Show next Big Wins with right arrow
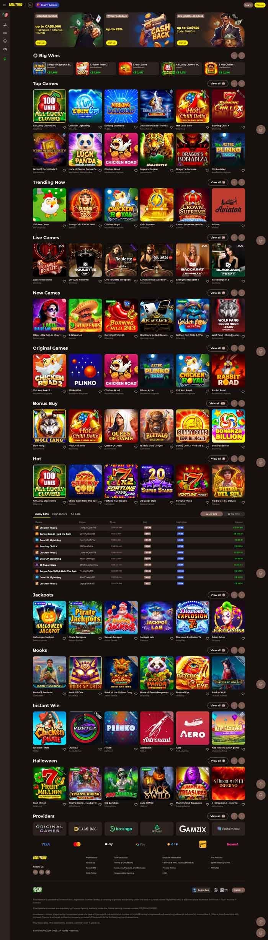Screen dimensions: 268x940 (242, 56)
